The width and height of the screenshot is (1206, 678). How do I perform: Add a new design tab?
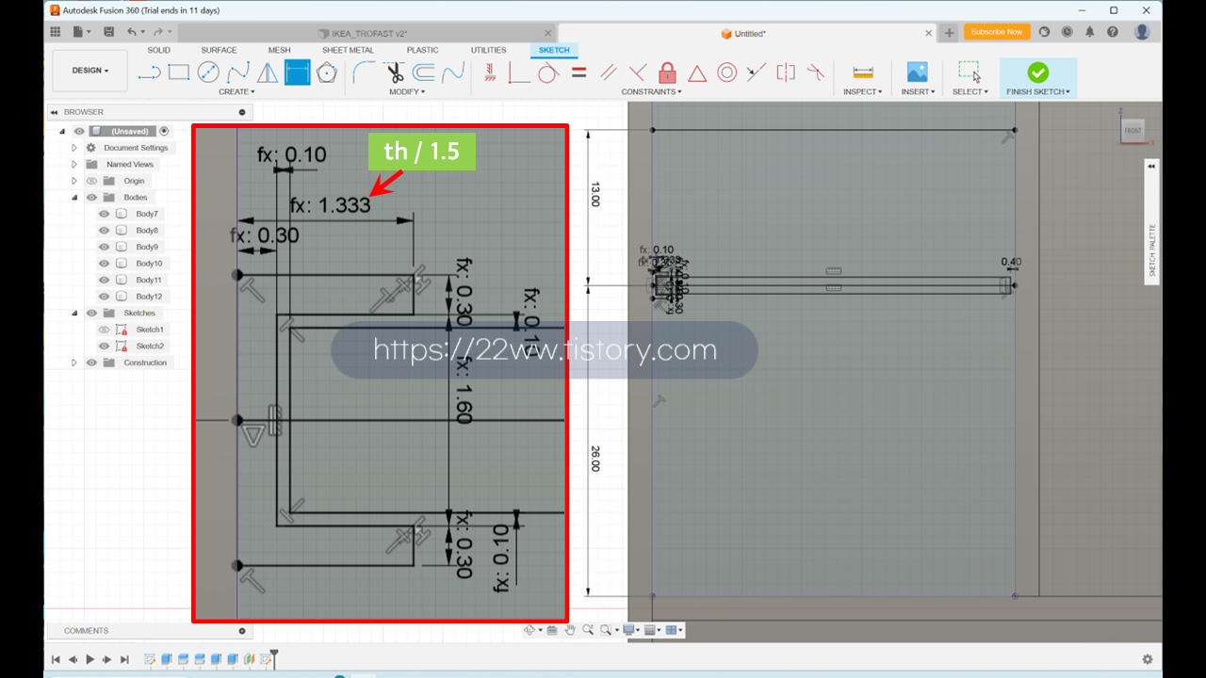tap(949, 33)
